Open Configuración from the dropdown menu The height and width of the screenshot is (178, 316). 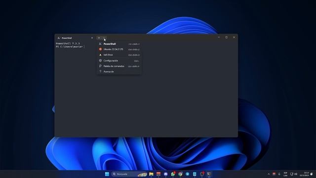119,60
